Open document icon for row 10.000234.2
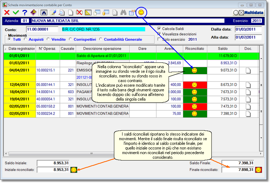The image size is (270, 183). 248,114
